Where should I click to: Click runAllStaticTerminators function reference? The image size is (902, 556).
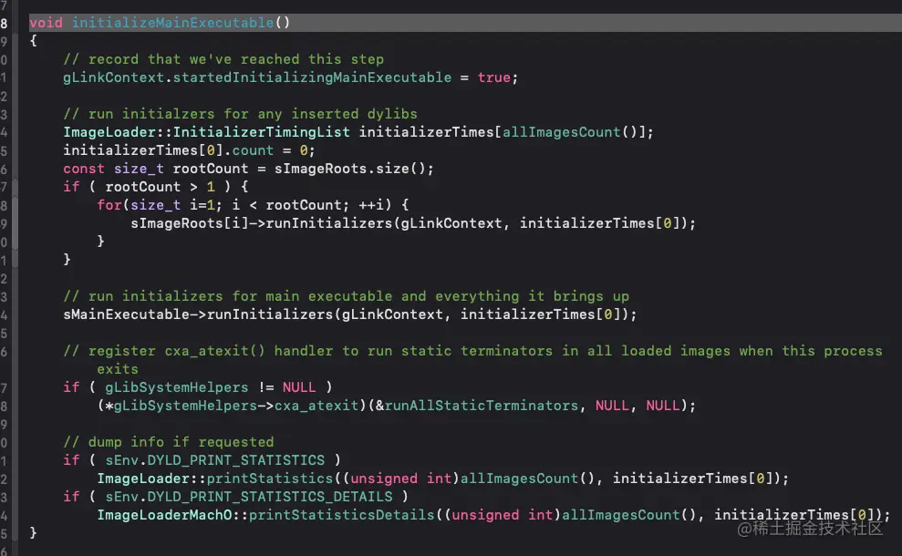pyautogui.click(x=482, y=406)
